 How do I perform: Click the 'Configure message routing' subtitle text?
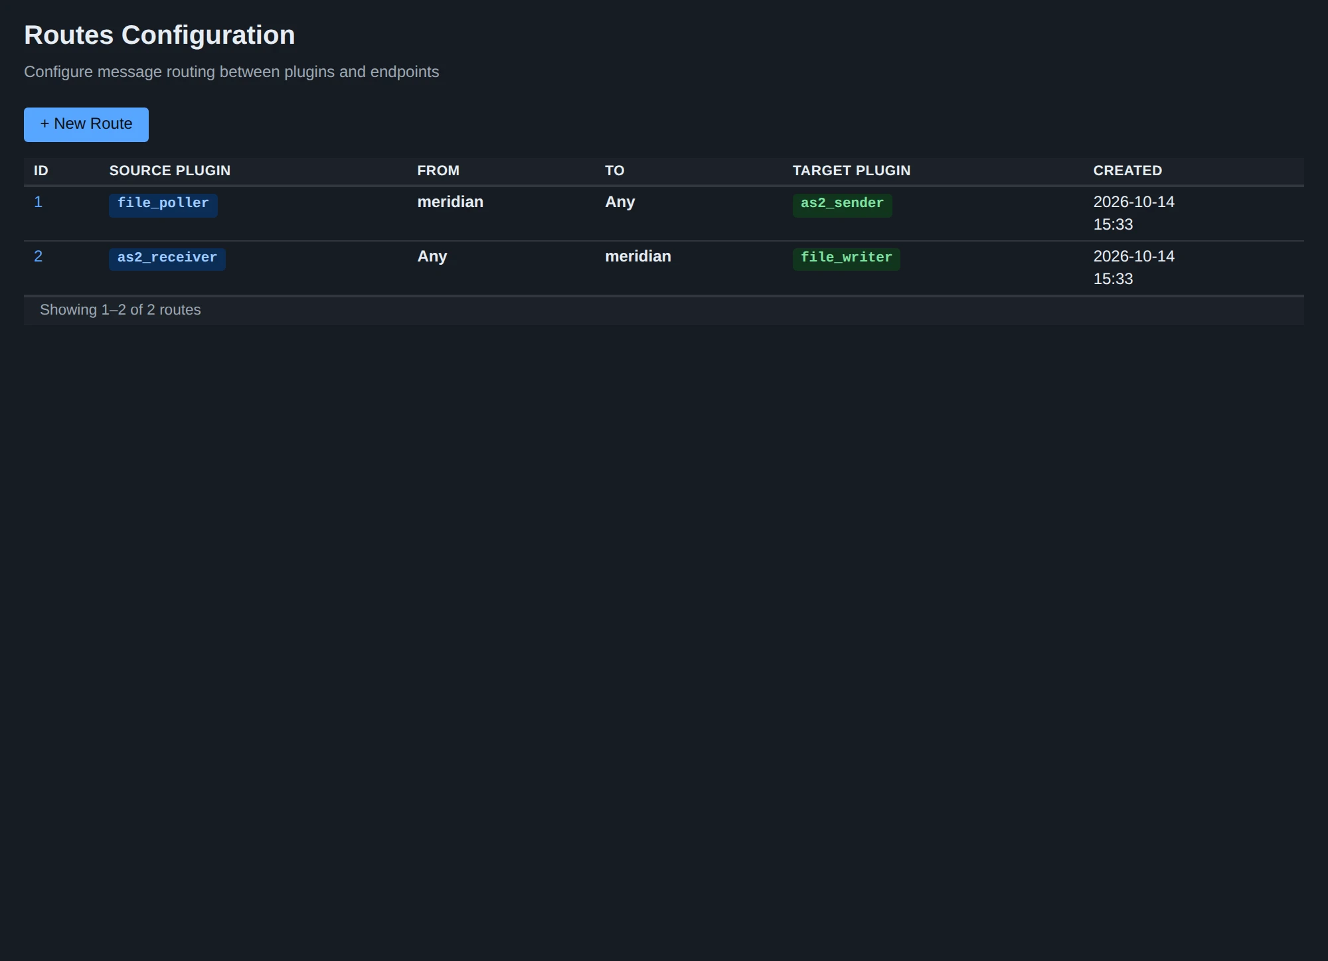pyautogui.click(x=232, y=72)
